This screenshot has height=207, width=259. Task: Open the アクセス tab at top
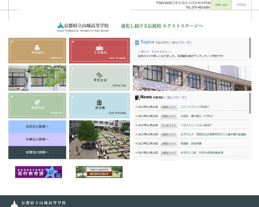pyautogui.click(x=241, y=5)
